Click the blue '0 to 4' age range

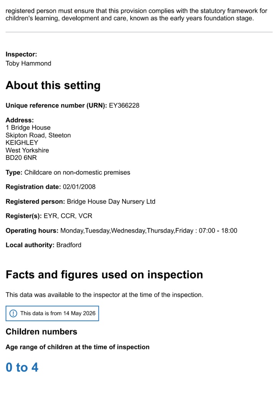pos(22,367)
